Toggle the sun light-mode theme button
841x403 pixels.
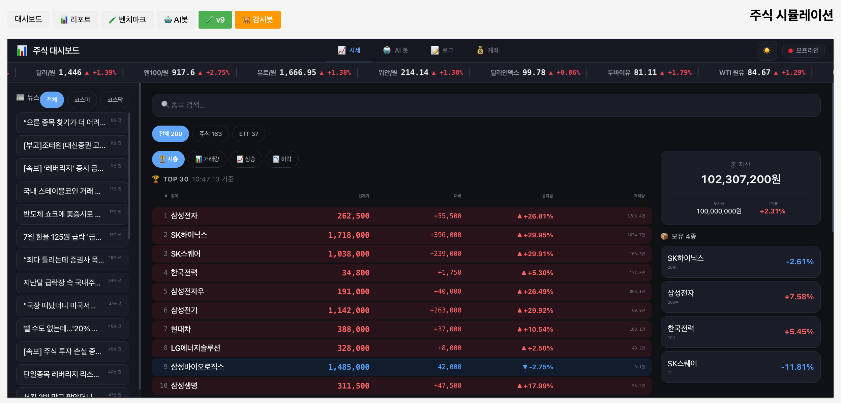click(x=767, y=51)
